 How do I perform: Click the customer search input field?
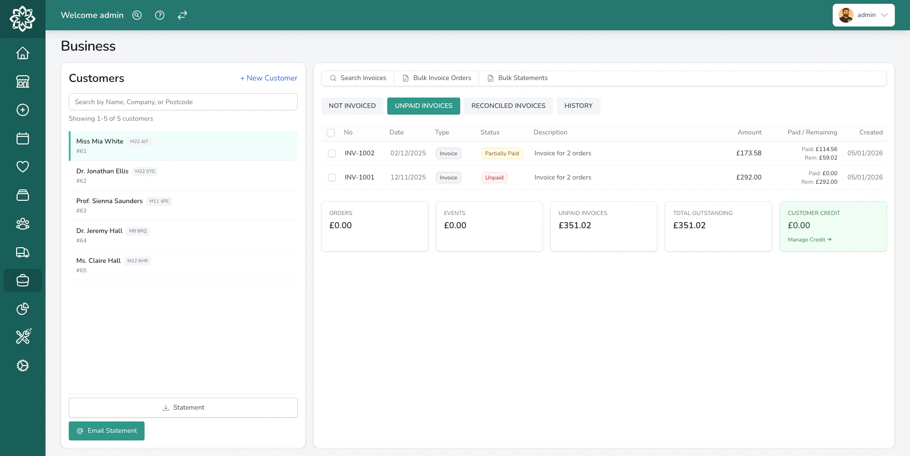183,102
